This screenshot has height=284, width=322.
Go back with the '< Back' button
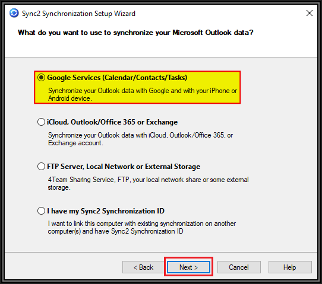click(143, 267)
